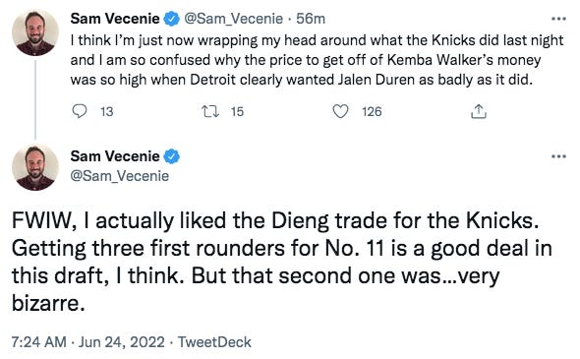The width and height of the screenshot is (580, 359).
Task: Click the @Sam_Vecenie handle under the second name
Action: [x=120, y=176]
